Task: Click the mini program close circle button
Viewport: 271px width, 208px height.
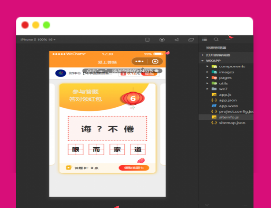Action: tap(155, 62)
